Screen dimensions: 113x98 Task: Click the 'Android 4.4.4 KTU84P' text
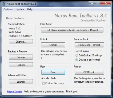tap(20, 36)
